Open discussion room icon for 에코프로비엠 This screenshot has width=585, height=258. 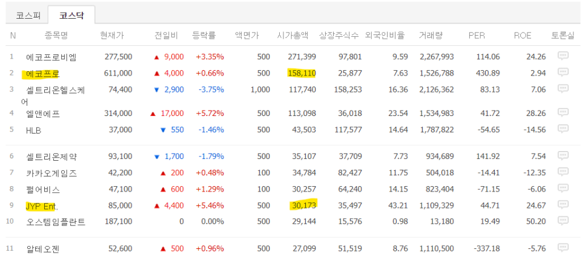563,56
